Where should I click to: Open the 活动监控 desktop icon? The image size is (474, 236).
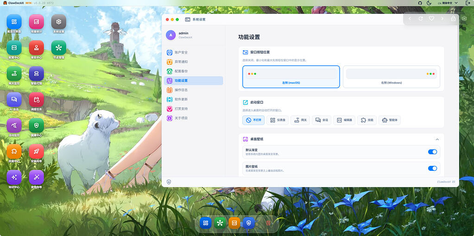coord(14,125)
